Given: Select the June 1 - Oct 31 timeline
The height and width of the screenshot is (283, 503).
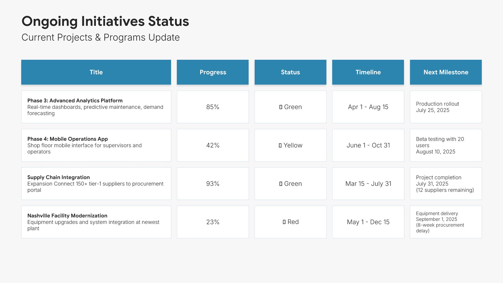Looking at the screenshot, I should [x=368, y=145].
